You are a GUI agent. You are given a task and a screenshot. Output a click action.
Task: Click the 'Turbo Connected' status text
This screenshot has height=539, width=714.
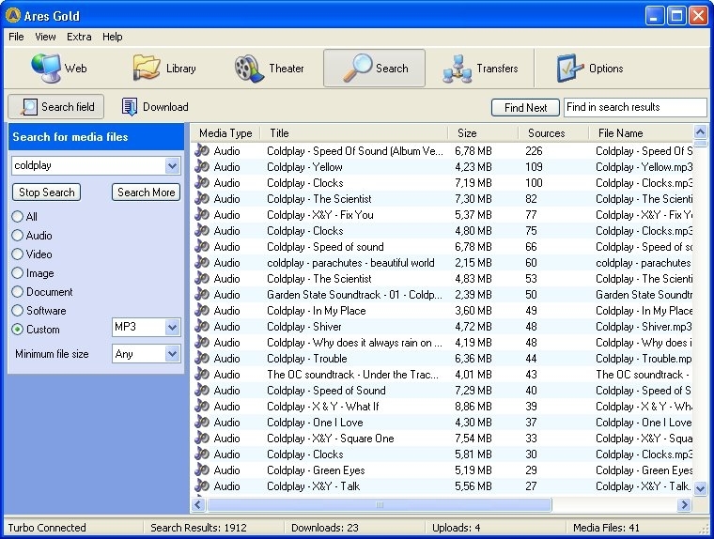coord(47,528)
